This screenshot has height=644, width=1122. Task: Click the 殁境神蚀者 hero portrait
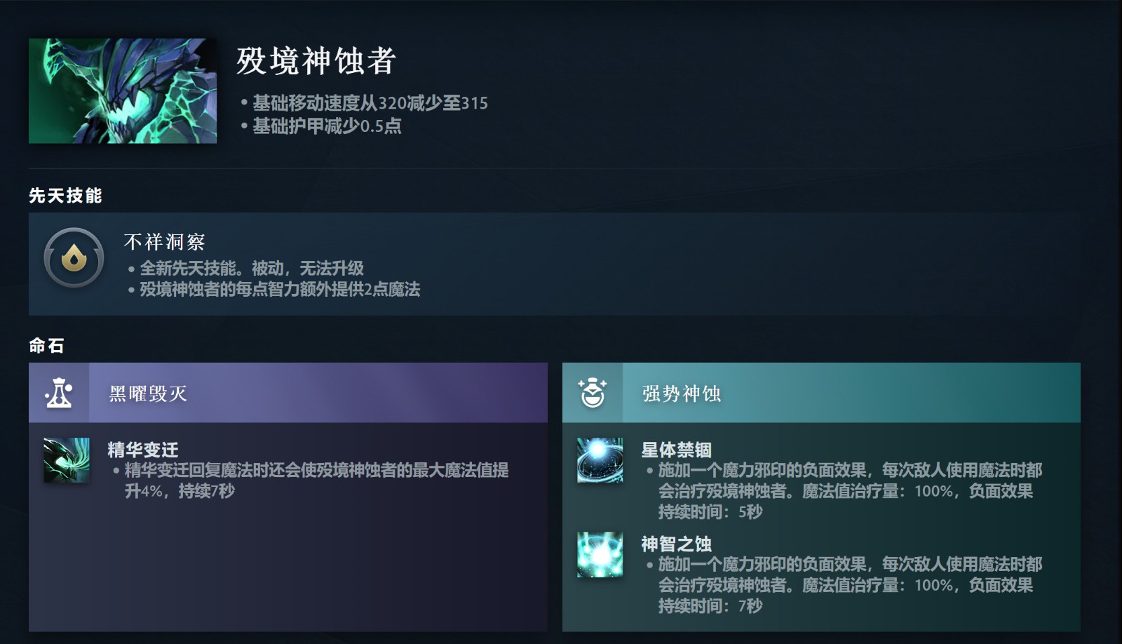(x=123, y=91)
